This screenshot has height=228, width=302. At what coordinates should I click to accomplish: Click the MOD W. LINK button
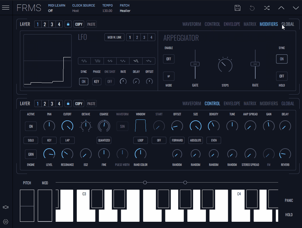114,37
